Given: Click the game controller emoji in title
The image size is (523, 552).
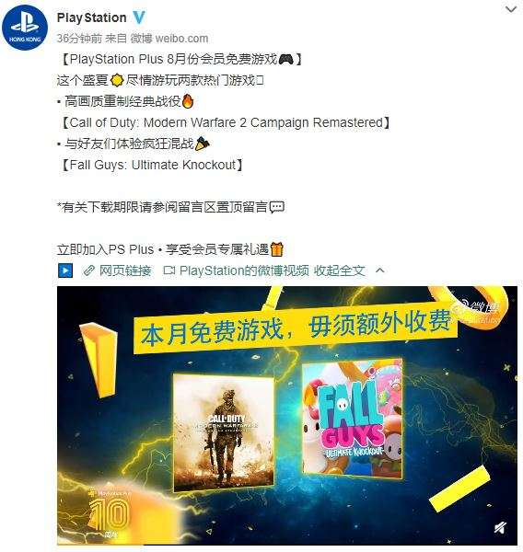Looking at the screenshot, I should [285, 59].
